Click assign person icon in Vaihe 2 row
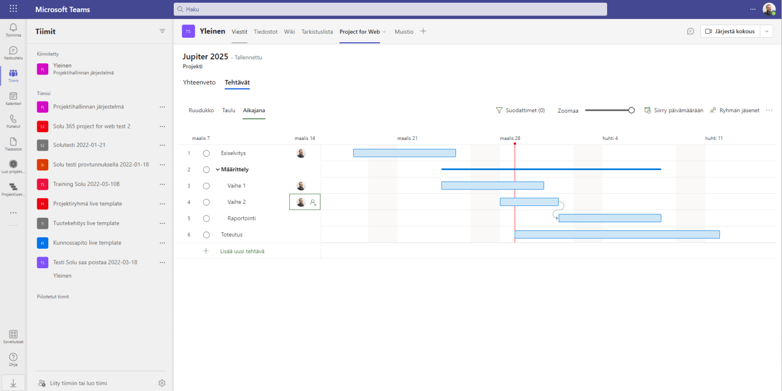Screen dimensions: 782x391 313,202
